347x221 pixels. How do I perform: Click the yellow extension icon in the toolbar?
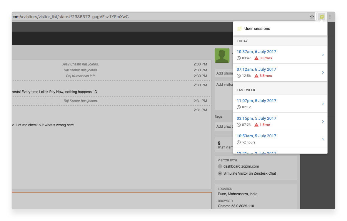coord(321,16)
